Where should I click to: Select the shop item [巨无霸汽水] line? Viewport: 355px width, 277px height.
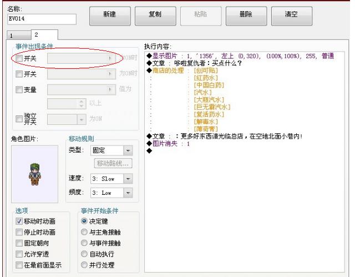pyautogui.click(x=212, y=107)
